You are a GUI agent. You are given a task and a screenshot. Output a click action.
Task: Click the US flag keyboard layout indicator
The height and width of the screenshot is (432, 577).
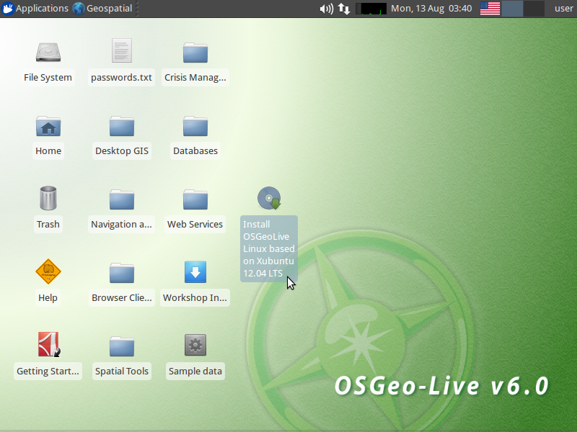(x=490, y=9)
